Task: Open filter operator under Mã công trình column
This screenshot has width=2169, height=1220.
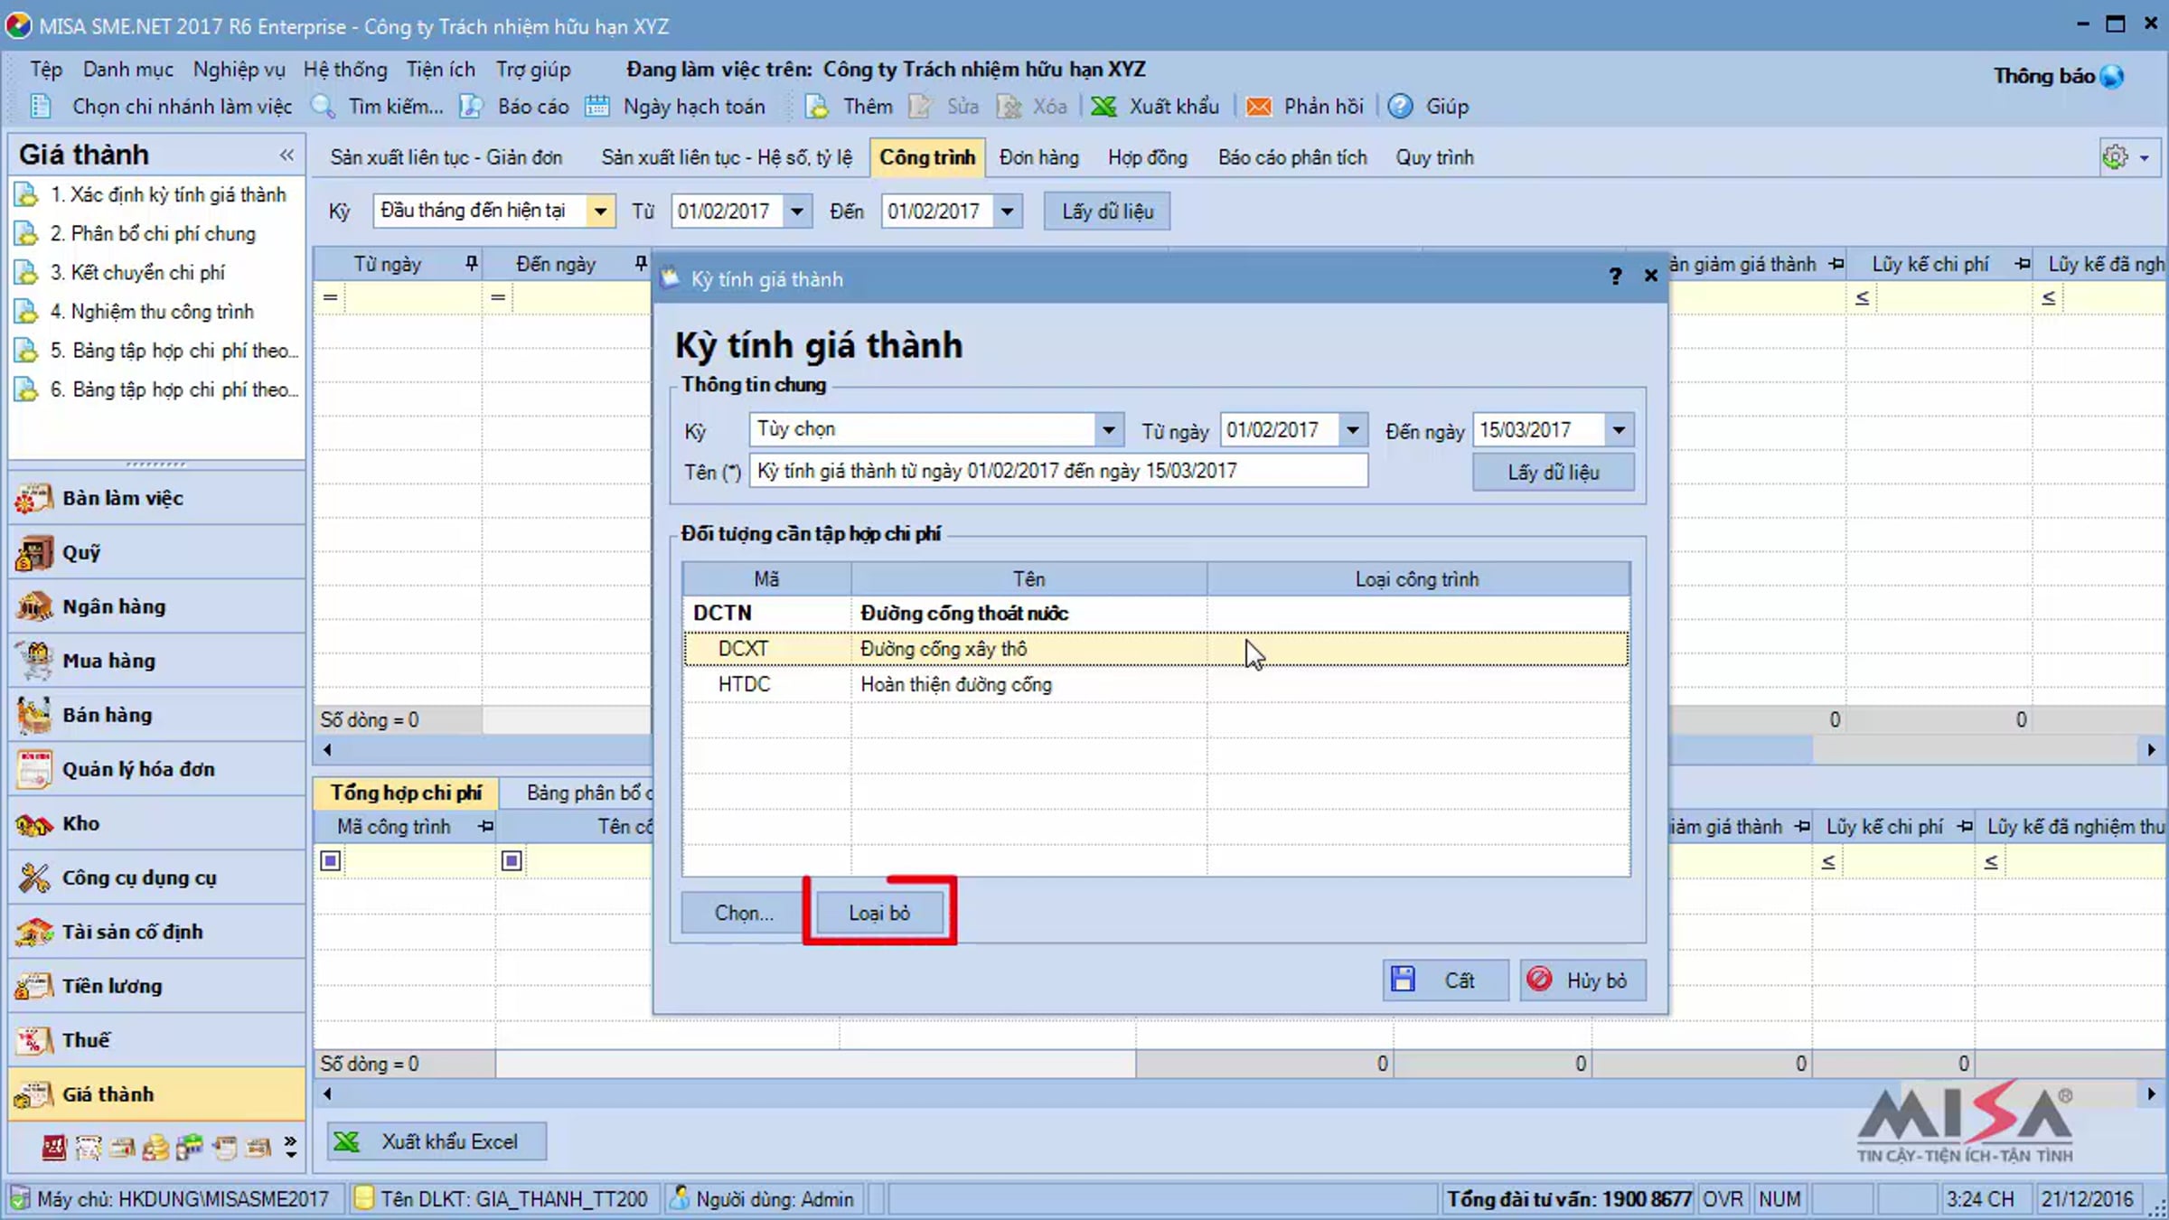Action: click(x=331, y=860)
